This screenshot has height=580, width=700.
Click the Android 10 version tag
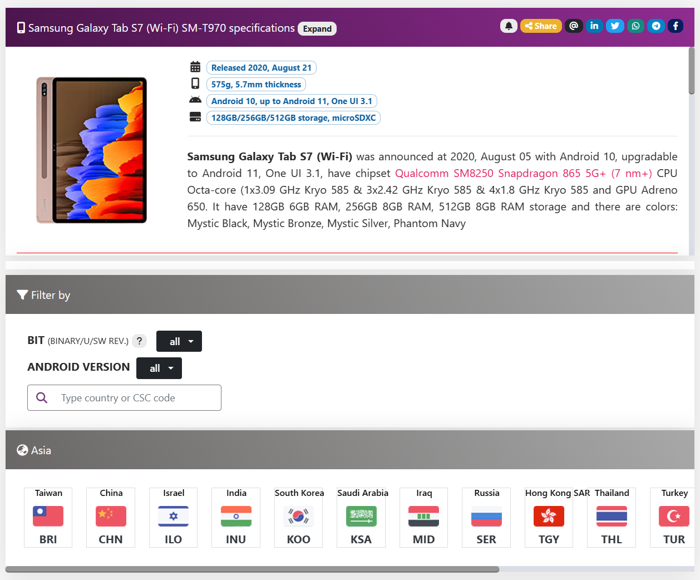click(292, 101)
